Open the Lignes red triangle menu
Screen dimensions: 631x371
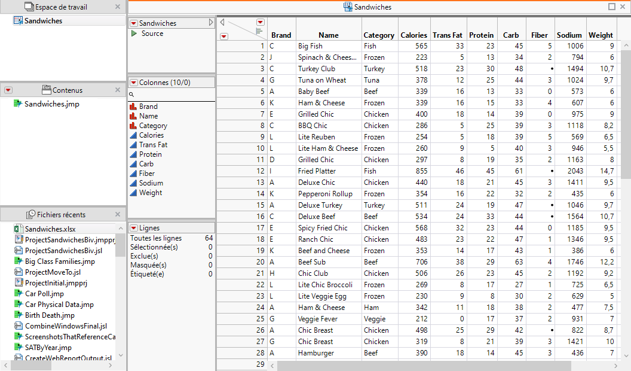(x=134, y=229)
